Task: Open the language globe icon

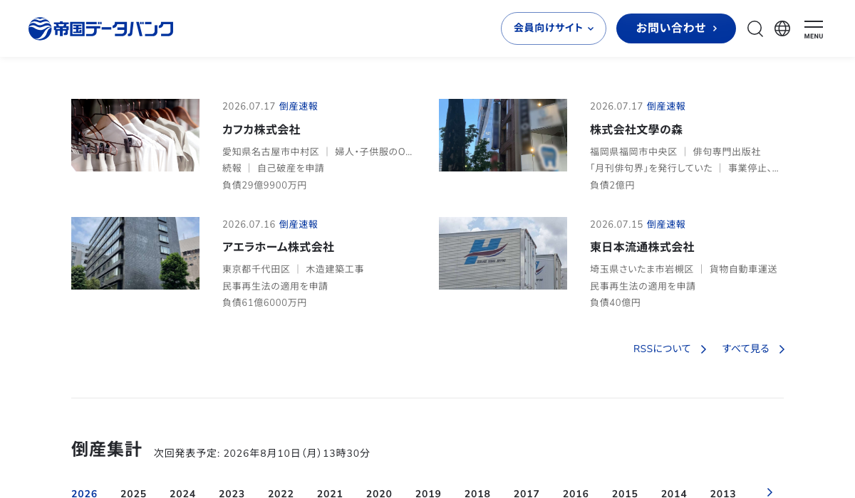Action: (x=782, y=28)
